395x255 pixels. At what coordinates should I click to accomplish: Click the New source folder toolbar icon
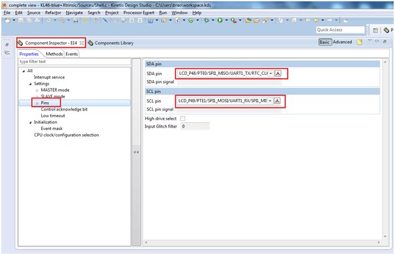click(x=164, y=21)
